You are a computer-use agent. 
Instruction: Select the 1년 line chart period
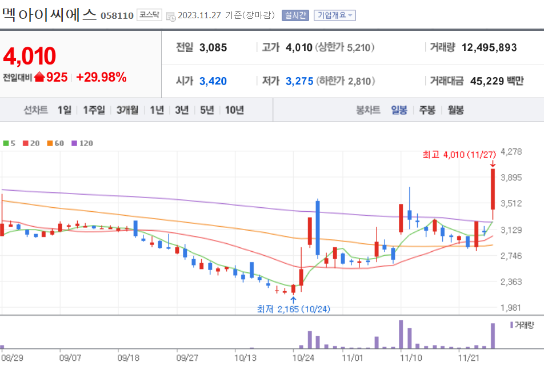point(157,110)
